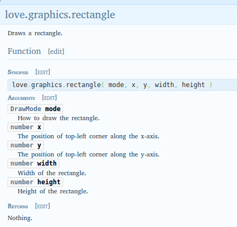The width and height of the screenshot is (237, 227).
Task: Open the DrawMode type link
Action: click(26, 109)
